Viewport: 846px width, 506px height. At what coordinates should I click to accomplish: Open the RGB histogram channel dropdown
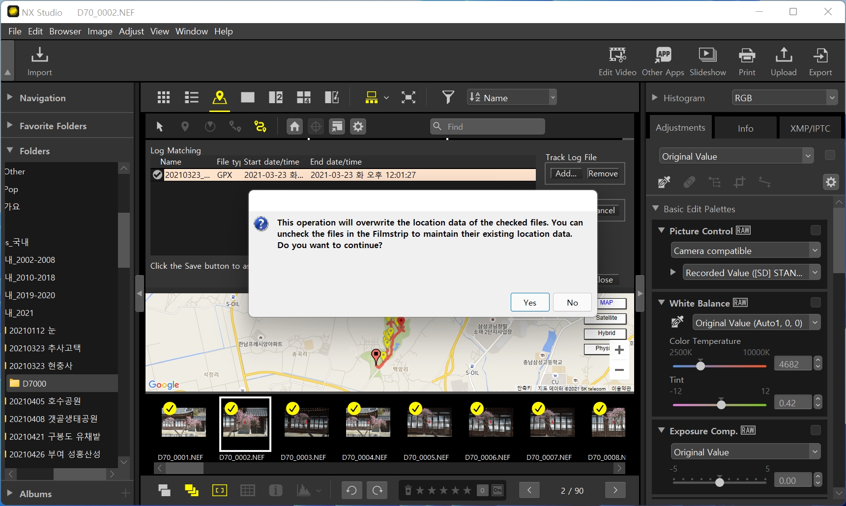click(785, 98)
